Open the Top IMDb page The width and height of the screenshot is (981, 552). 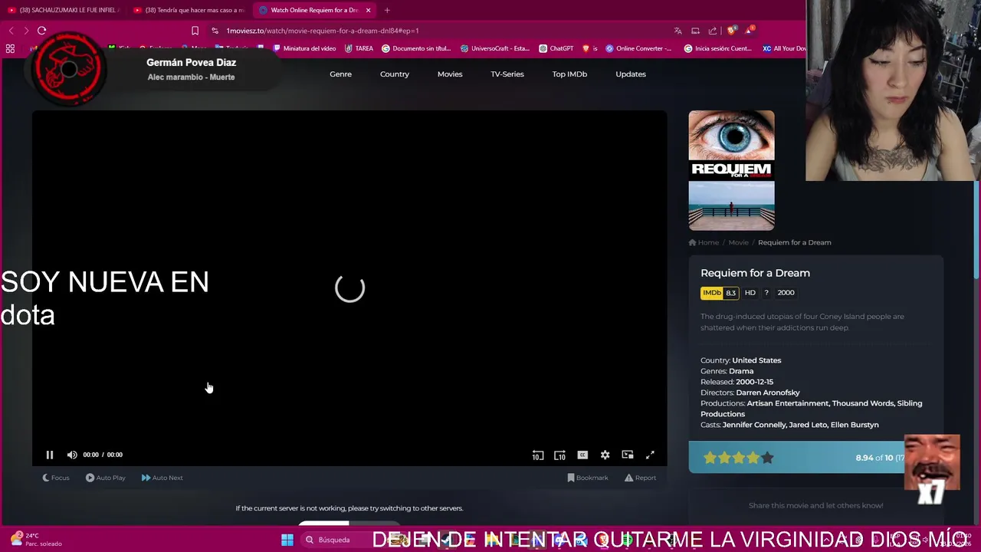click(x=569, y=74)
